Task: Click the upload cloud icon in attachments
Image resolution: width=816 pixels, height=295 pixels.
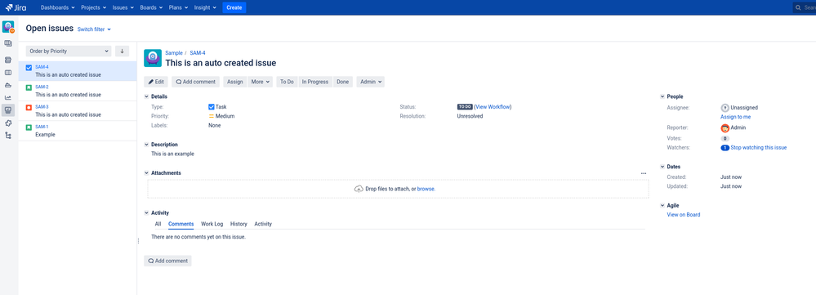Action: [358, 189]
